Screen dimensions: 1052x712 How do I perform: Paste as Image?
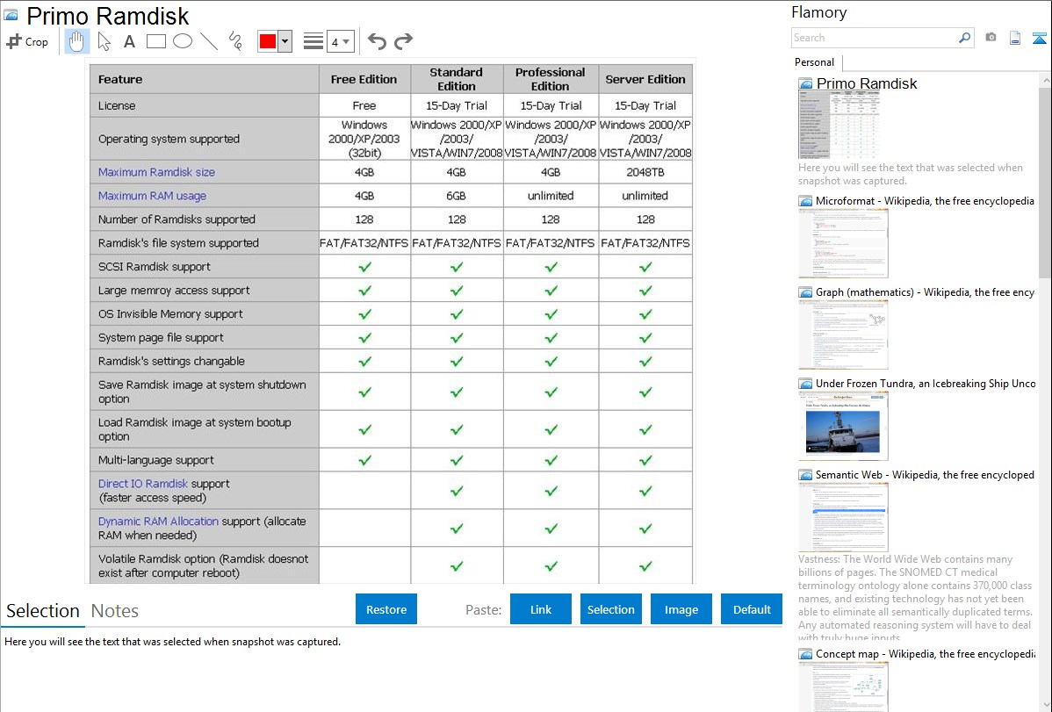point(681,608)
